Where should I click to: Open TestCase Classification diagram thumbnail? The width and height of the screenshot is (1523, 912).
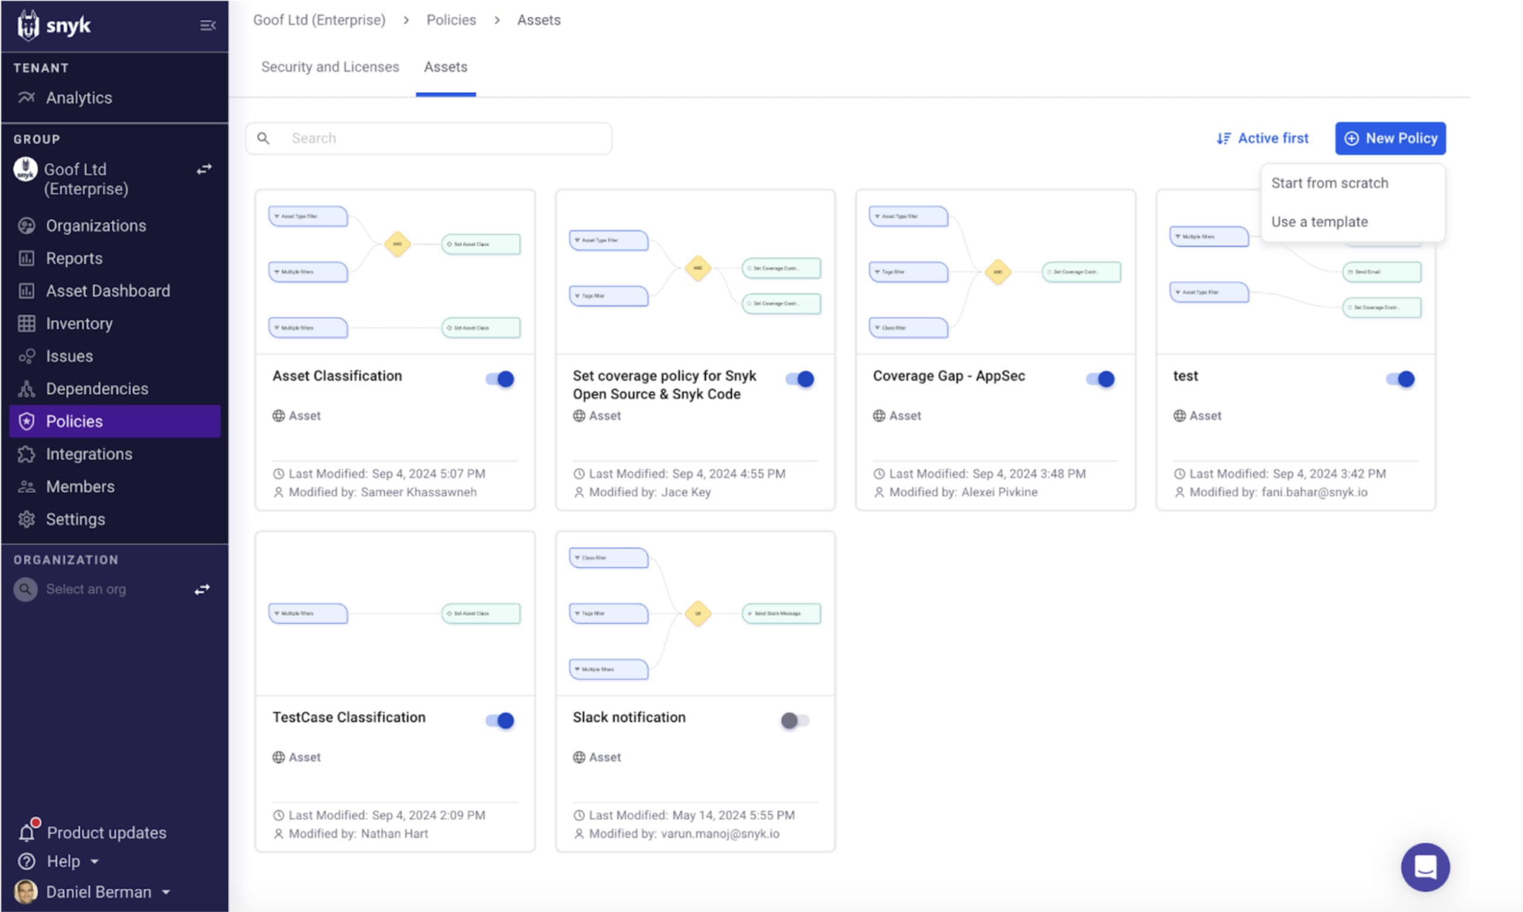(x=395, y=613)
